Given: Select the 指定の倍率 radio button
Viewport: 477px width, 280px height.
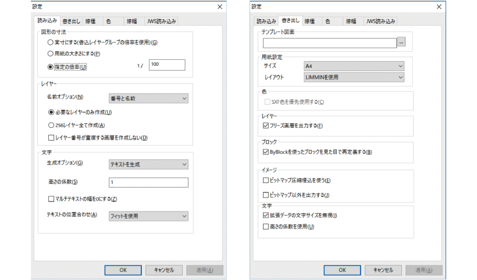Looking at the screenshot, I should tap(51, 67).
